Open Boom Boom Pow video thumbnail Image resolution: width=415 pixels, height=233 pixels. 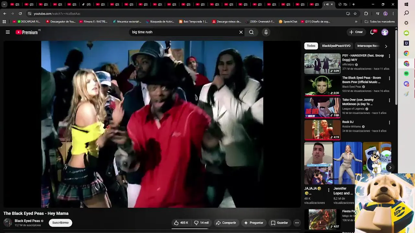(x=322, y=86)
